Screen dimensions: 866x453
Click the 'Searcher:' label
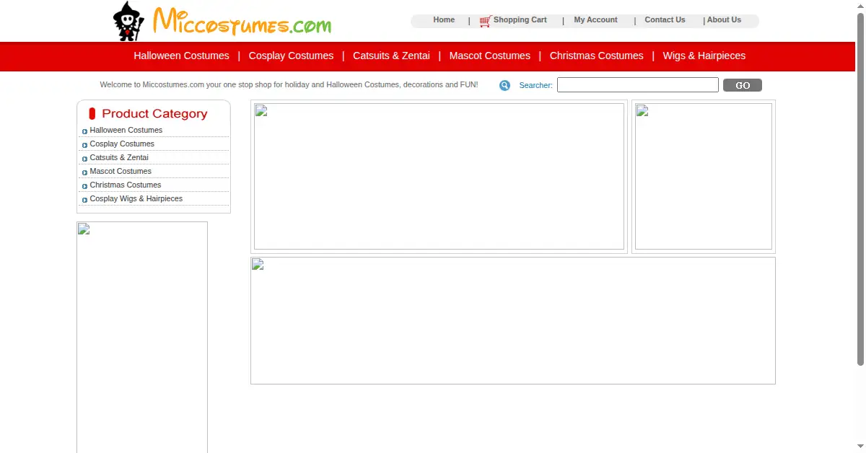536,86
